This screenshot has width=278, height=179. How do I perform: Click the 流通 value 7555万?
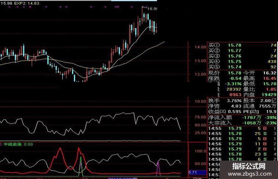(267, 106)
